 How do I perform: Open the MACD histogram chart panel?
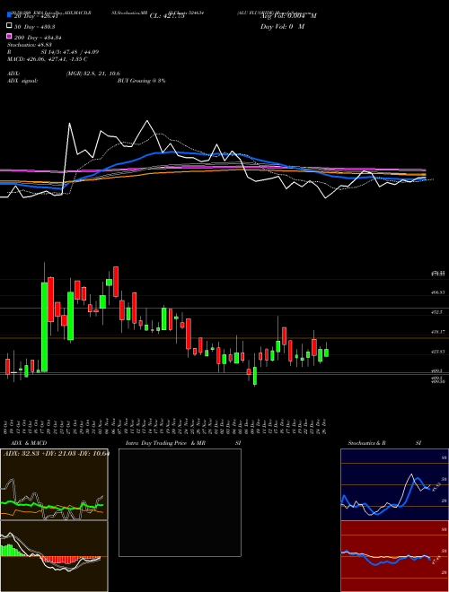(54, 556)
